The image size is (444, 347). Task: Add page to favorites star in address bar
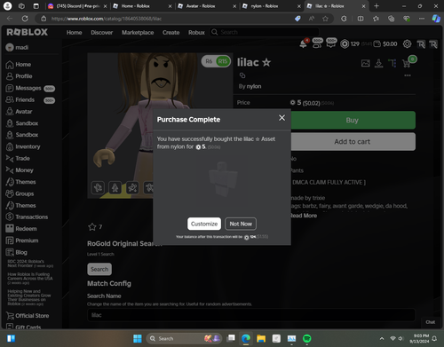pos(325,19)
